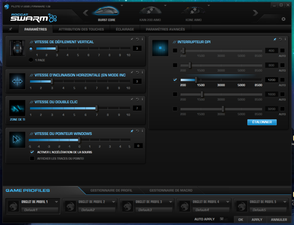The image size is (294, 225).
Task: Open dropdown arrow above Kain 200 AIMO
Action: coord(165,5)
